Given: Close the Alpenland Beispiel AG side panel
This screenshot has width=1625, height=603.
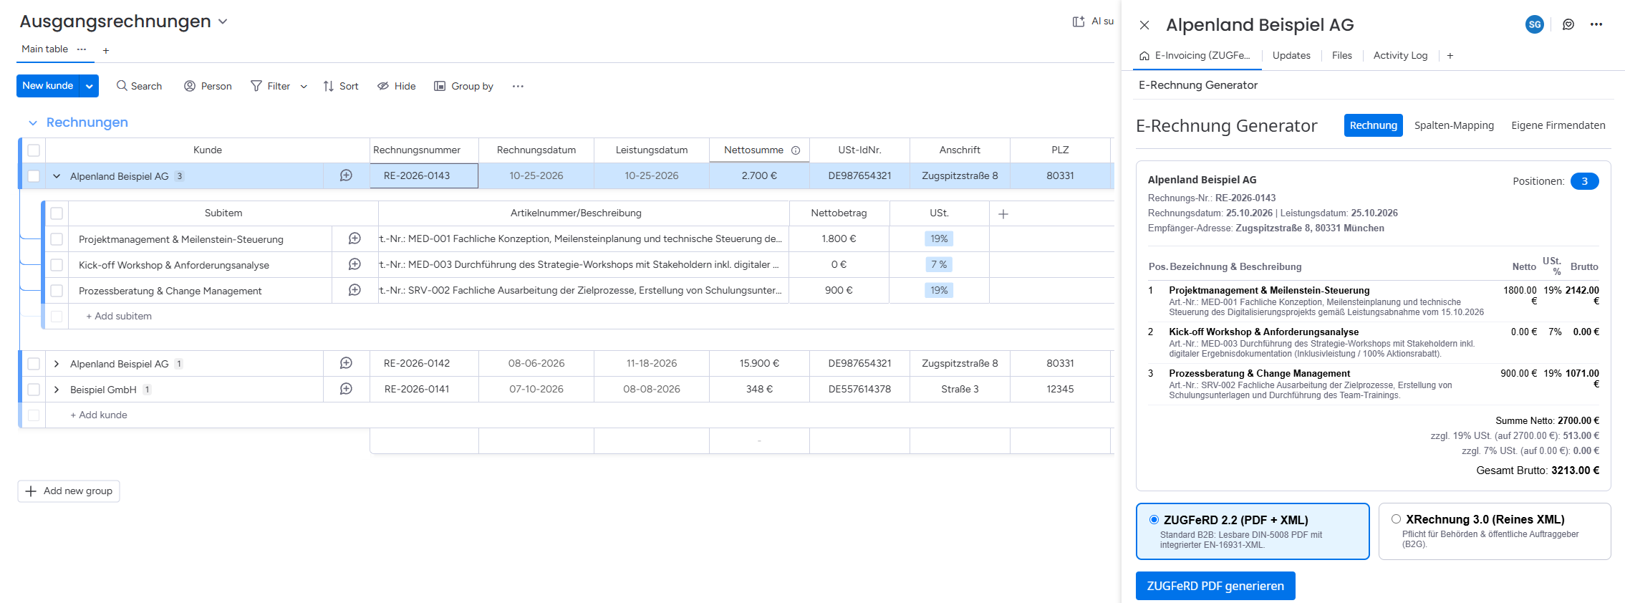Looking at the screenshot, I should point(1144,25).
